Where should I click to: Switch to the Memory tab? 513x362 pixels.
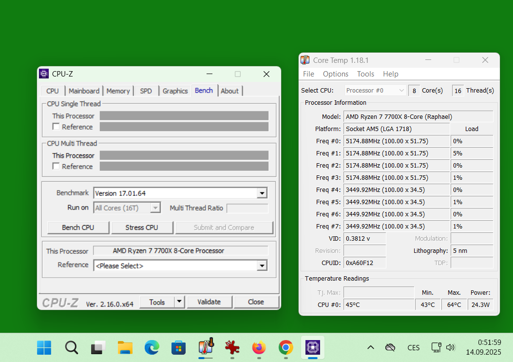[118, 91]
